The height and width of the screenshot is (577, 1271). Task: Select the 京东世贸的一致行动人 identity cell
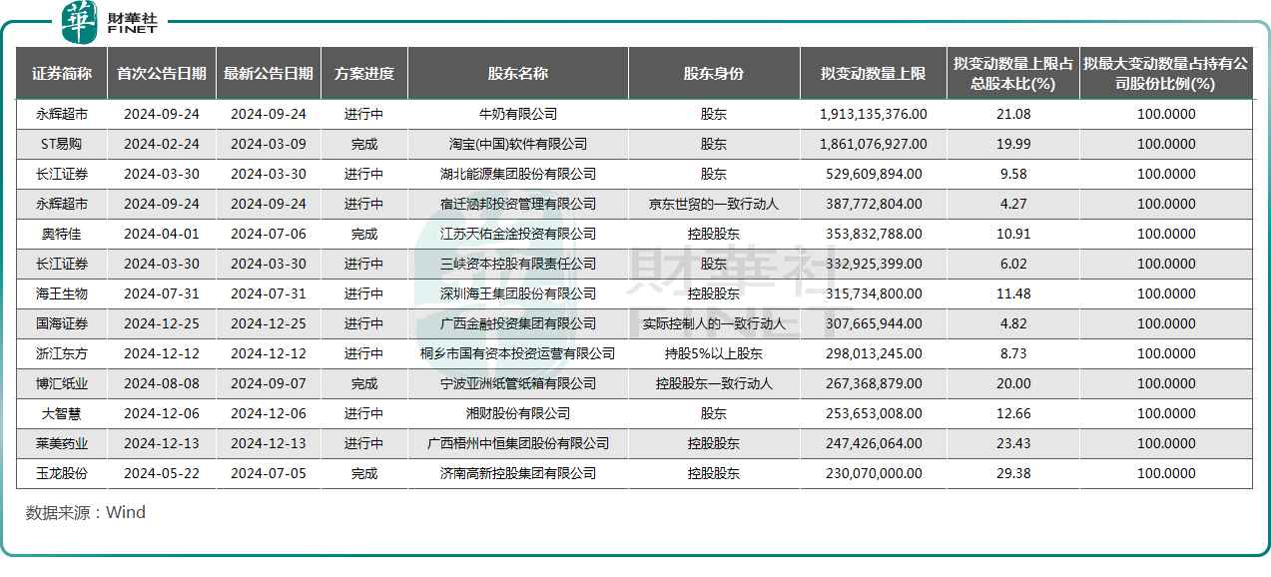coord(714,205)
